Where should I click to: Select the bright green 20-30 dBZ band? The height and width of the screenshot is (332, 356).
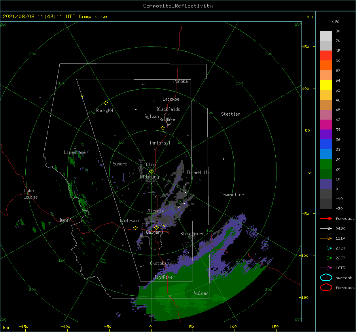[326, 164]
